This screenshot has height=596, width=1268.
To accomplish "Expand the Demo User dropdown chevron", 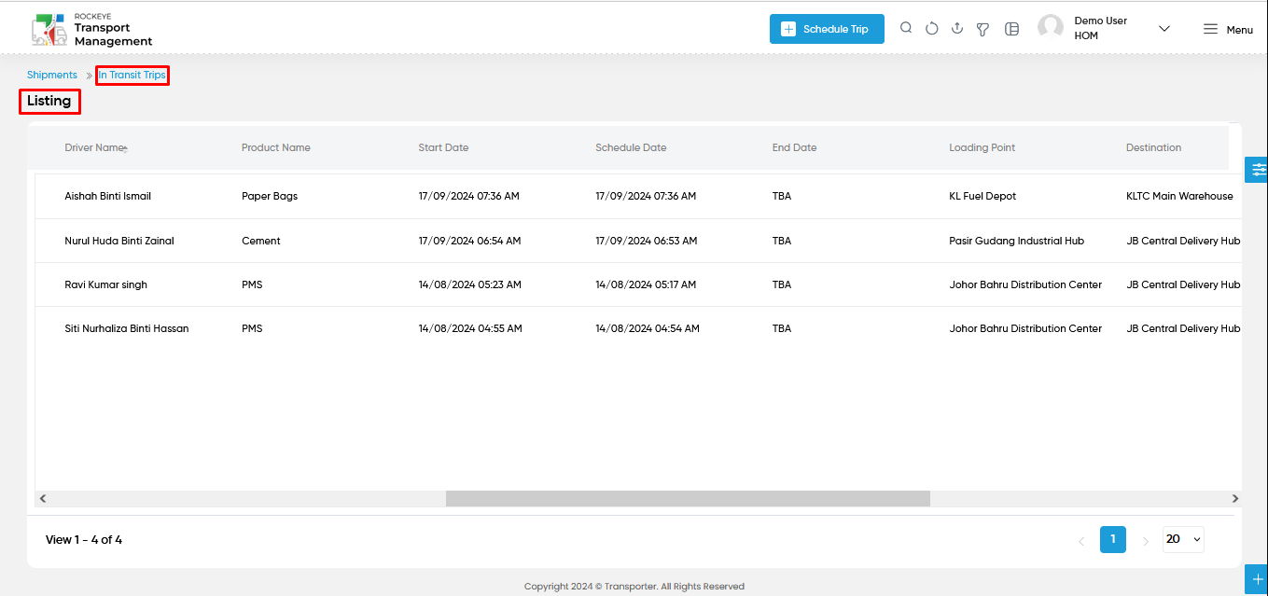I will [1163, 29].
